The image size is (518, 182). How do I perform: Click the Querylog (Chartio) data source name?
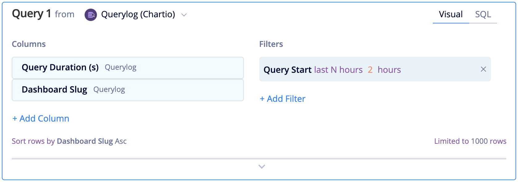click(138, 14)
